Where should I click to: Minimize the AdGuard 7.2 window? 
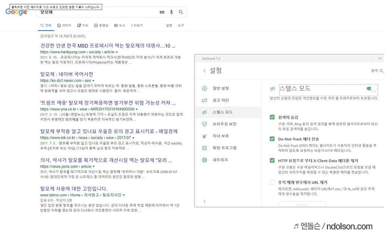[x=372, y=59]
